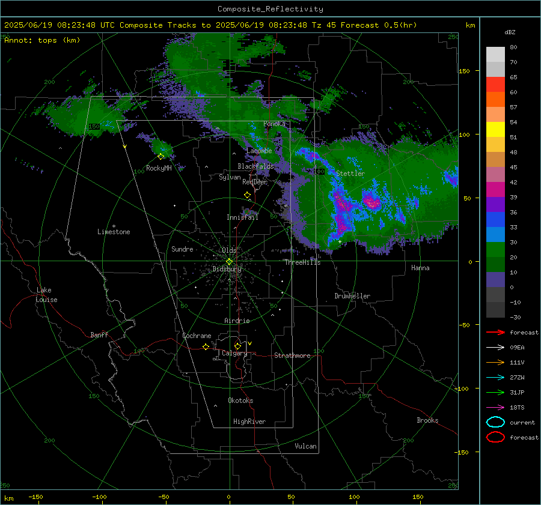The image size is (541, 505).
Task: Click the asterisk marker above Limestone
Action: point(114,226)
